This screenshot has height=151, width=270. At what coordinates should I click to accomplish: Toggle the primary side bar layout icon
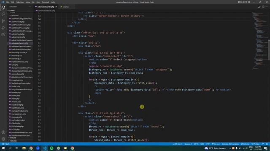pyautogui.click(x=239, y=2)
